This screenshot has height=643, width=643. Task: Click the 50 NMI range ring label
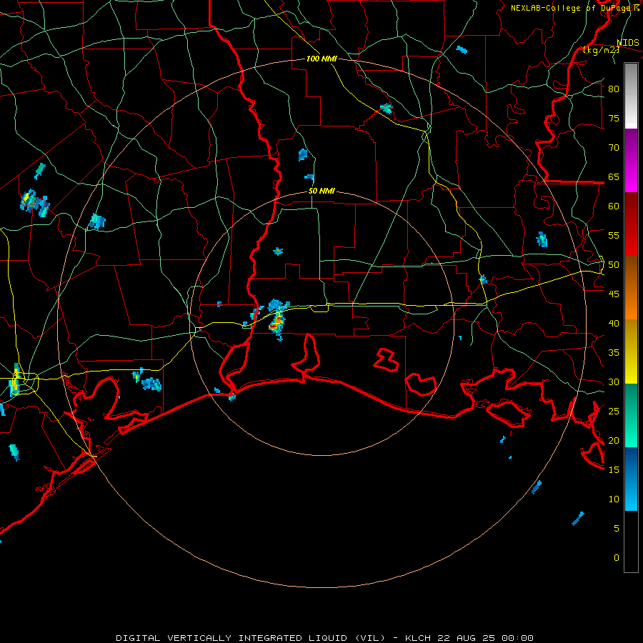tap(321, 191)
